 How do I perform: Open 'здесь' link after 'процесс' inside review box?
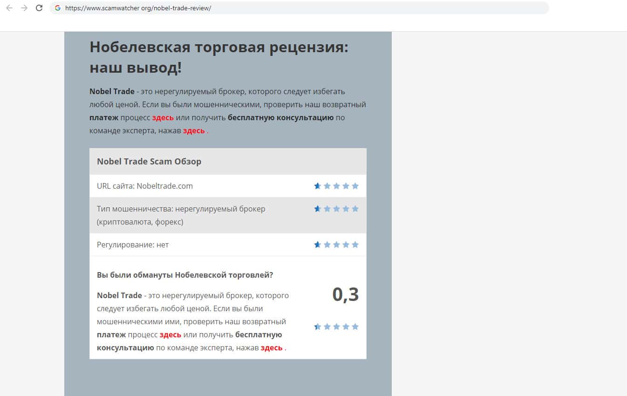point(170,335)
